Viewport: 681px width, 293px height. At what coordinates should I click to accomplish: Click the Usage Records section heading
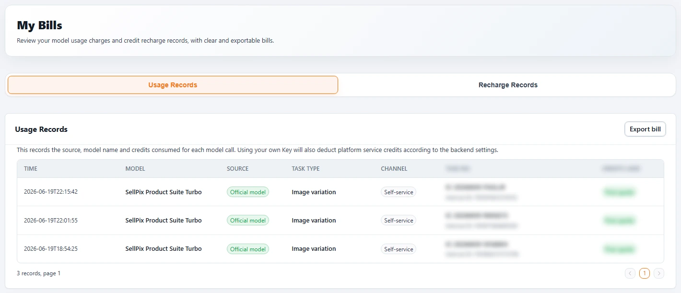[x=41, y=129]
